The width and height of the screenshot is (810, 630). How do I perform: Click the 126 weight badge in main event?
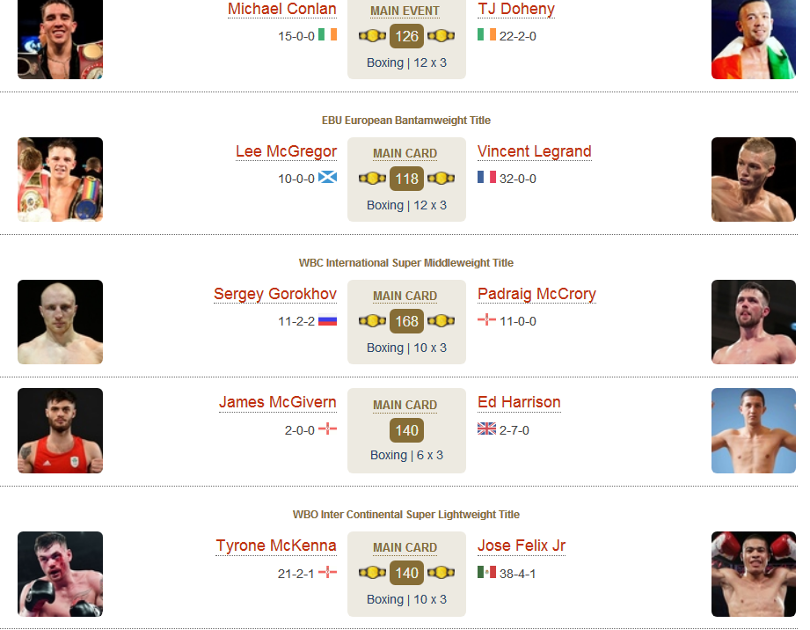point(406,36)
